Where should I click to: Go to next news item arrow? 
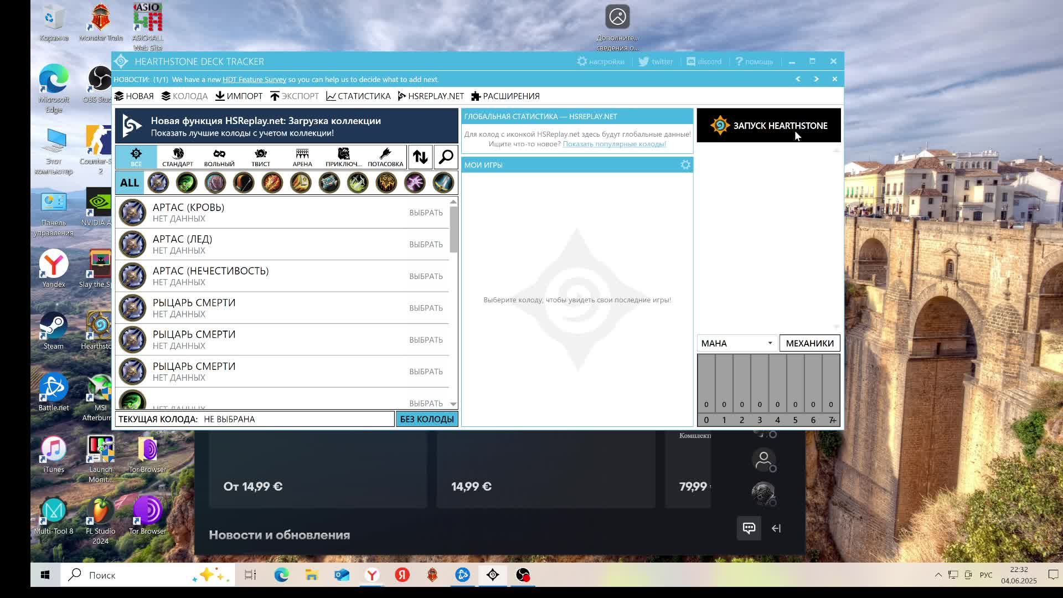[816, 79]
